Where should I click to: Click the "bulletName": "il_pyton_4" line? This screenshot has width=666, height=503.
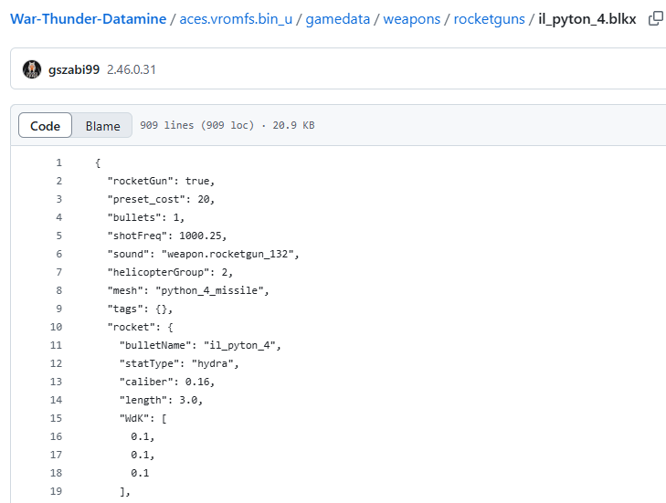pos(200,345)
